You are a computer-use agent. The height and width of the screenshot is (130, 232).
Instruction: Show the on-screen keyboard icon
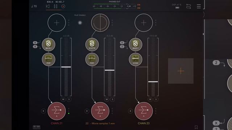(x=37, y=127)
